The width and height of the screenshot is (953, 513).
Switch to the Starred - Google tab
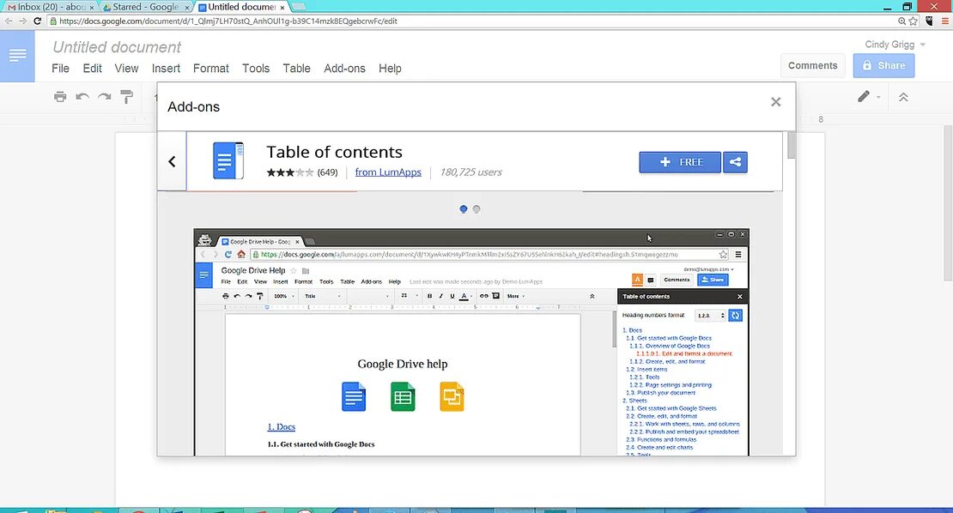[144, 7]
